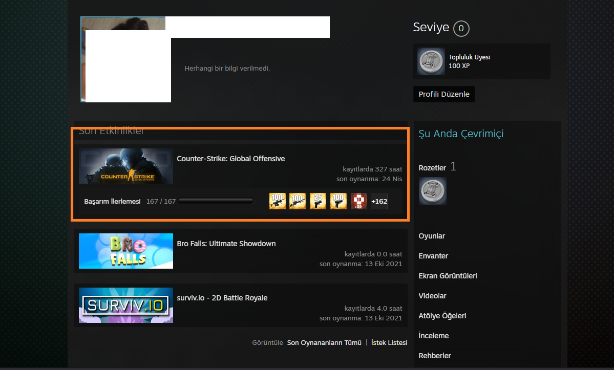View the 100 pistol achievement icon
This screenshot has width=614, height=370.
coord(338,201)
